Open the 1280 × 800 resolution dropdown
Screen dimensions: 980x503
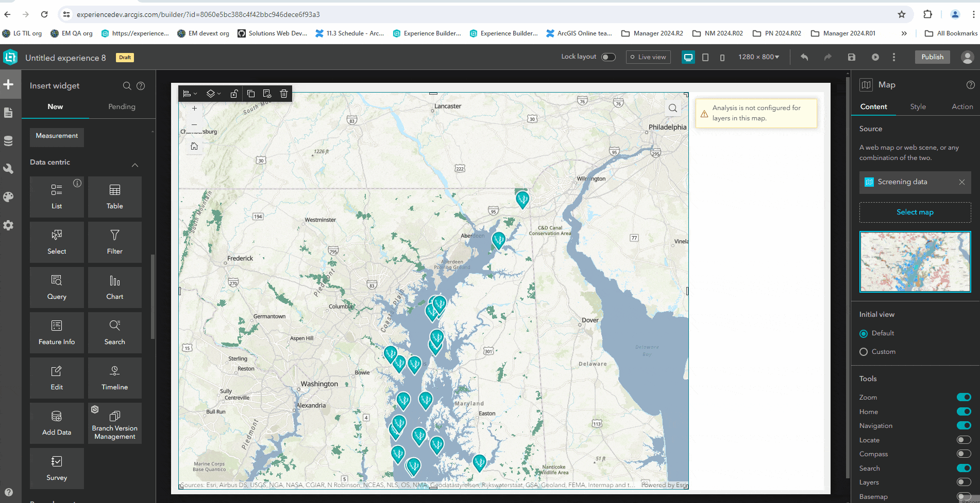point(758,57)
